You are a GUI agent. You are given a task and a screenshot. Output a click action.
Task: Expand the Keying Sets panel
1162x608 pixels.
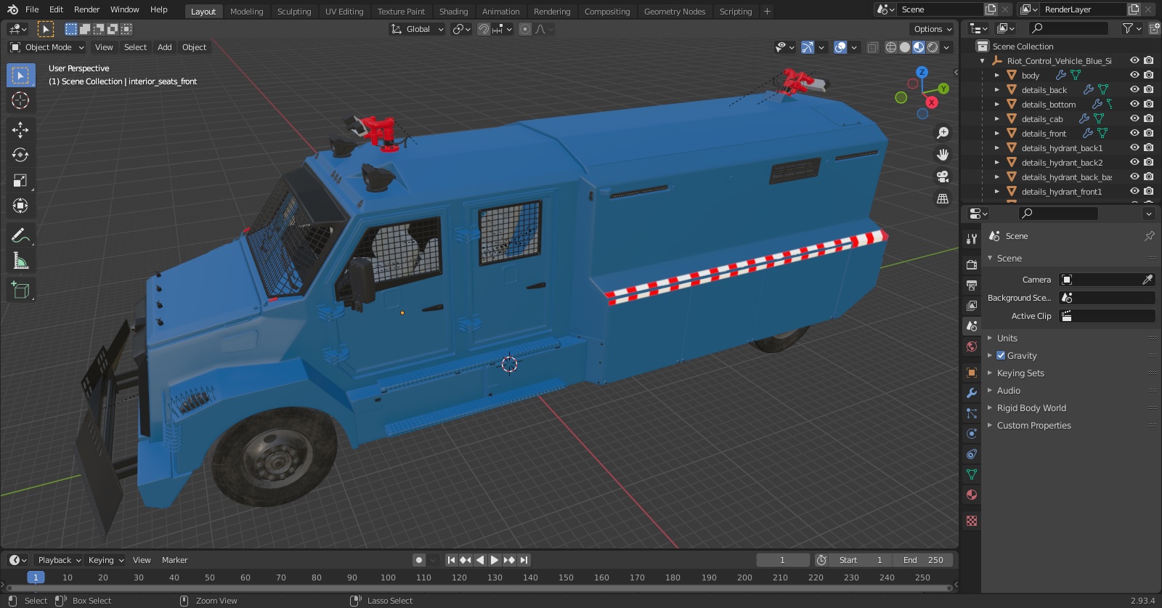click(1020, 373)
